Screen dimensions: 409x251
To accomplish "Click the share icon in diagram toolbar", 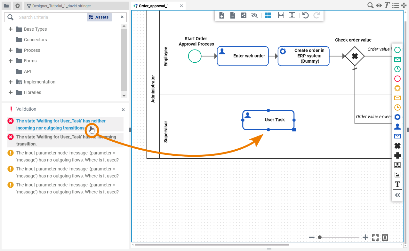I will (244, 15).
